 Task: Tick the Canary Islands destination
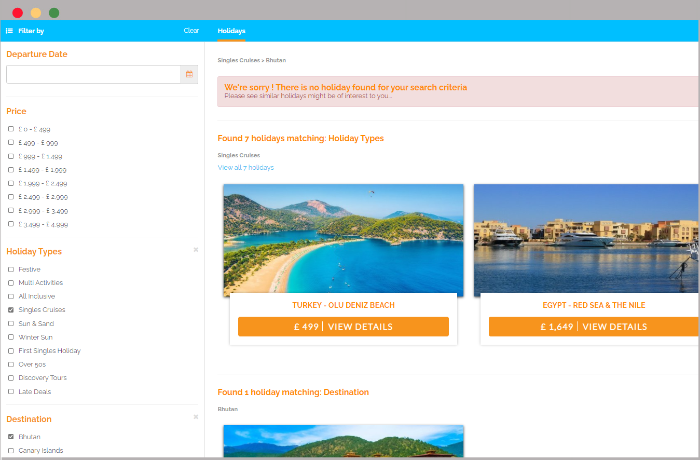11,451
